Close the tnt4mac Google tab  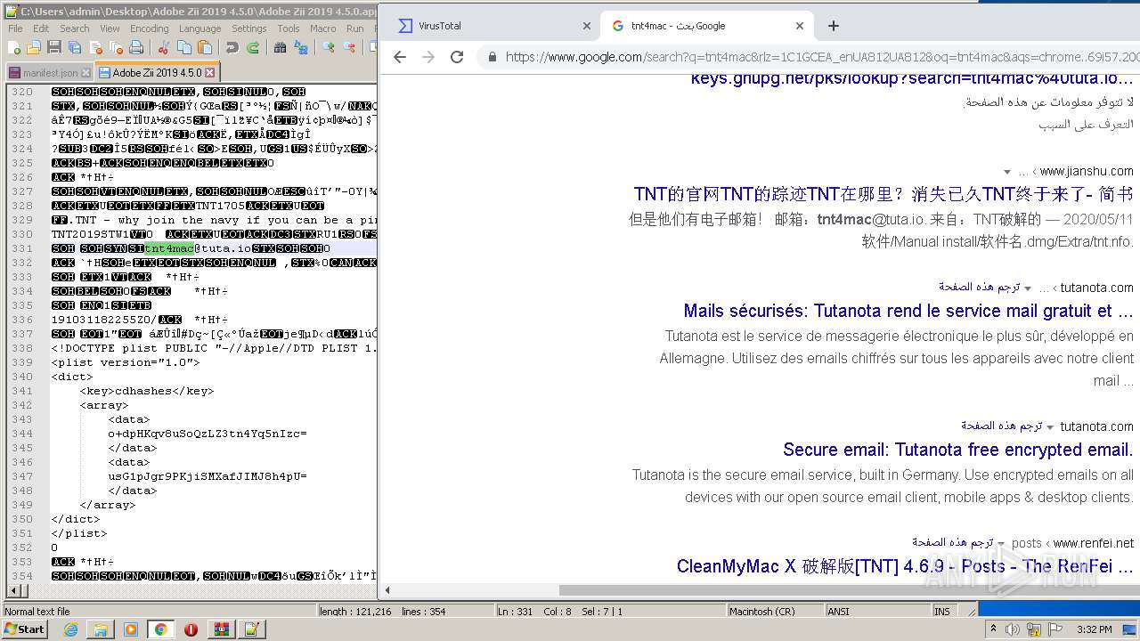coord(800,26)
